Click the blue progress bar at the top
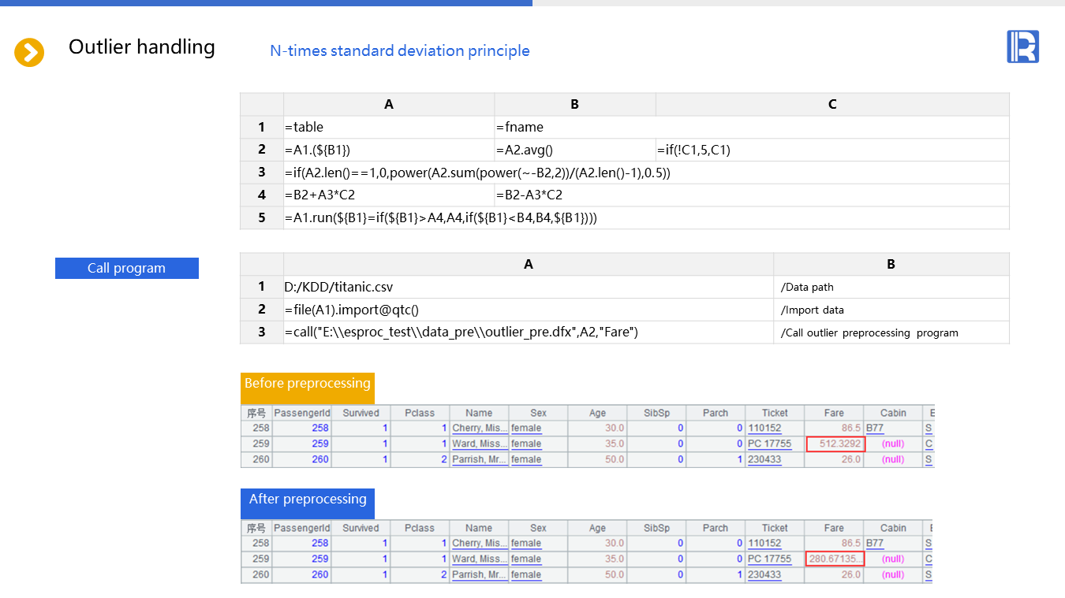This screenshot has width=1065, height=598. coord(266,3)
